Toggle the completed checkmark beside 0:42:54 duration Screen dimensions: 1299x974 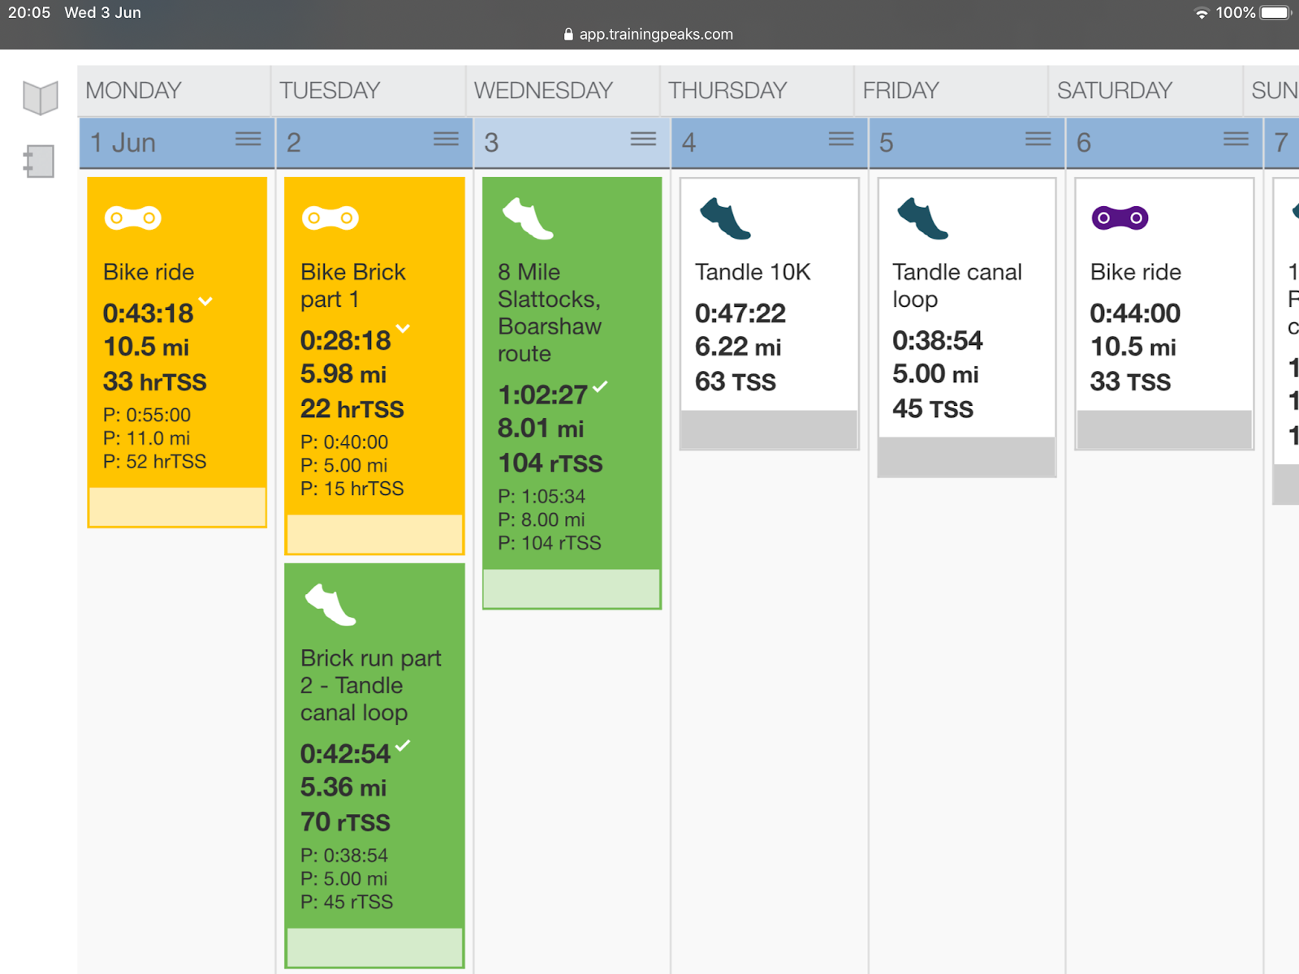click(403, 745)
